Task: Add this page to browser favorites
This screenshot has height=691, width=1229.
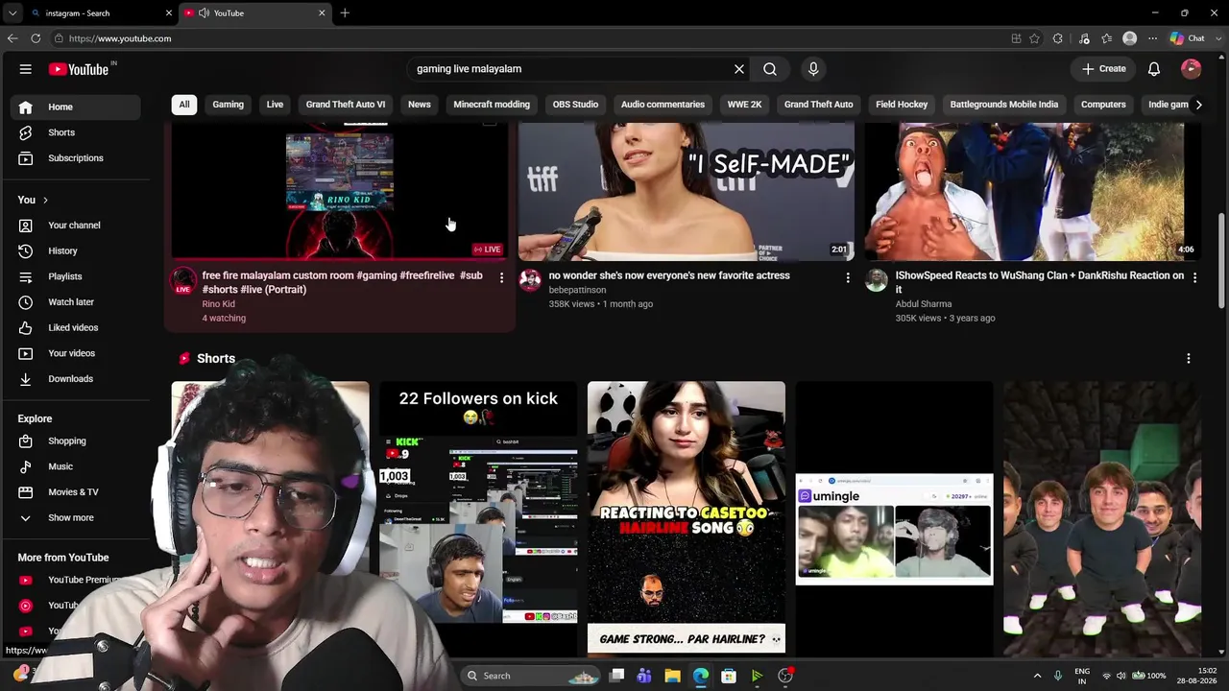Action: (1034, 38)
